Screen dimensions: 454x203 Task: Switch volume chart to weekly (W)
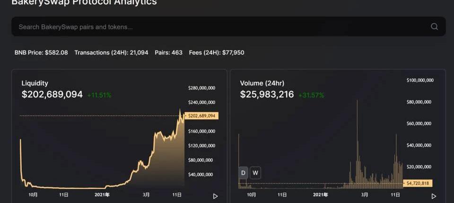(255, 173)
